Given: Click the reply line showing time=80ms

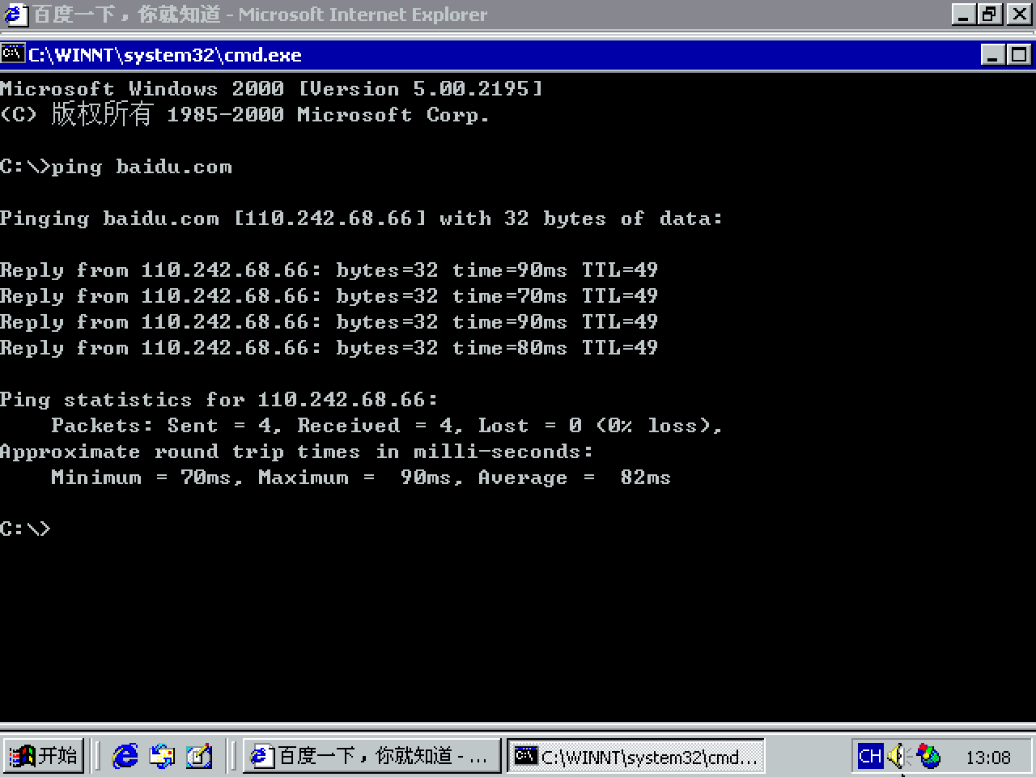Looking at the screenshot, I should coord(329,348).
